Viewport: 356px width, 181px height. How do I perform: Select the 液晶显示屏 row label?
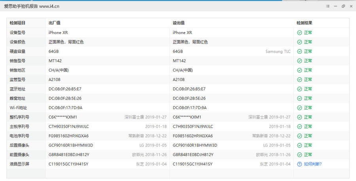[x=19, y=164]
